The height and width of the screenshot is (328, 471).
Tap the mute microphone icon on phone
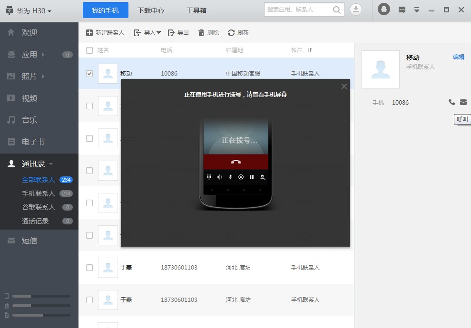[230, 177]
